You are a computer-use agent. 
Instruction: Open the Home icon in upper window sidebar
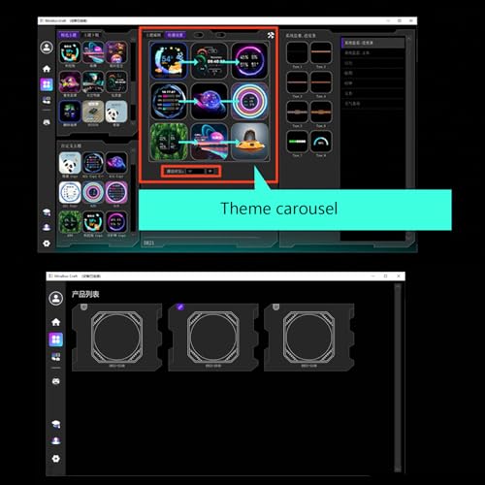(x=47, y=69)
